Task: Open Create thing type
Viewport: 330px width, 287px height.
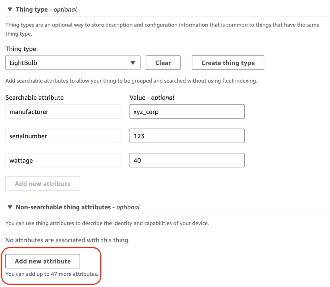Action: coord(228,63)
